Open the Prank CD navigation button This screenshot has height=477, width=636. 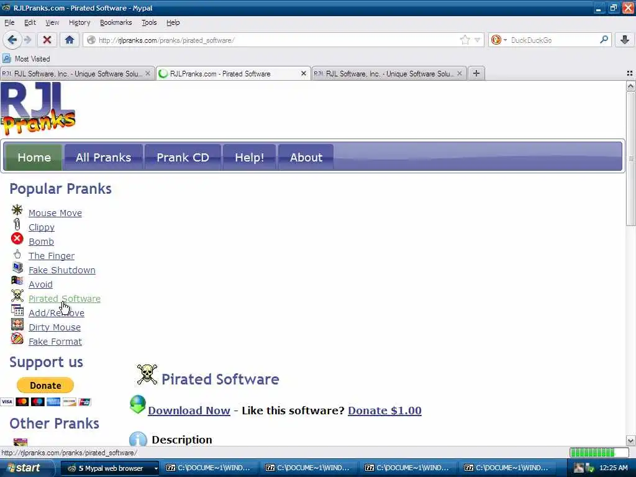tap(183, 157)
